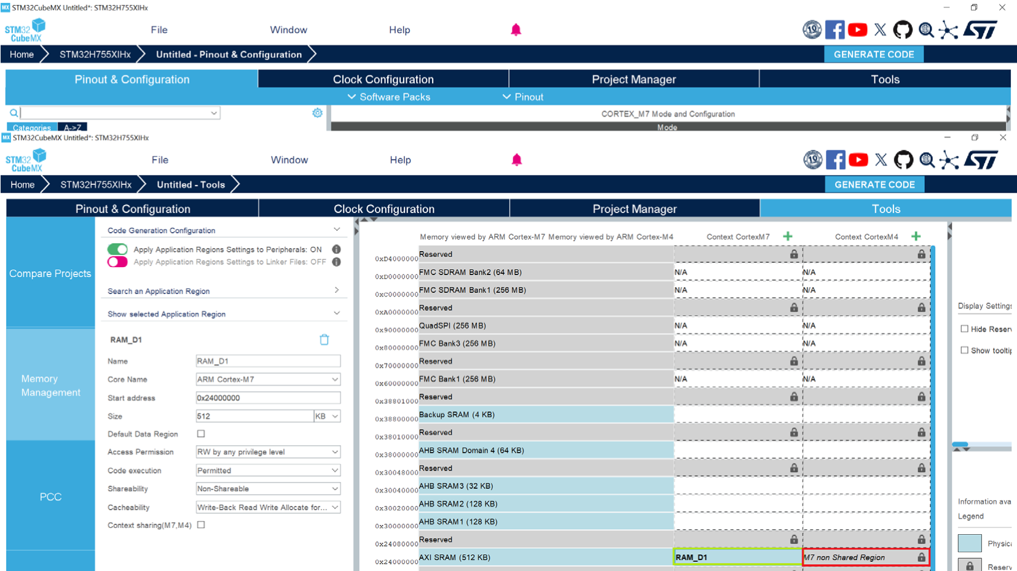
Task: Select the RAM_D1 region in the memory map
Action: 737,557
